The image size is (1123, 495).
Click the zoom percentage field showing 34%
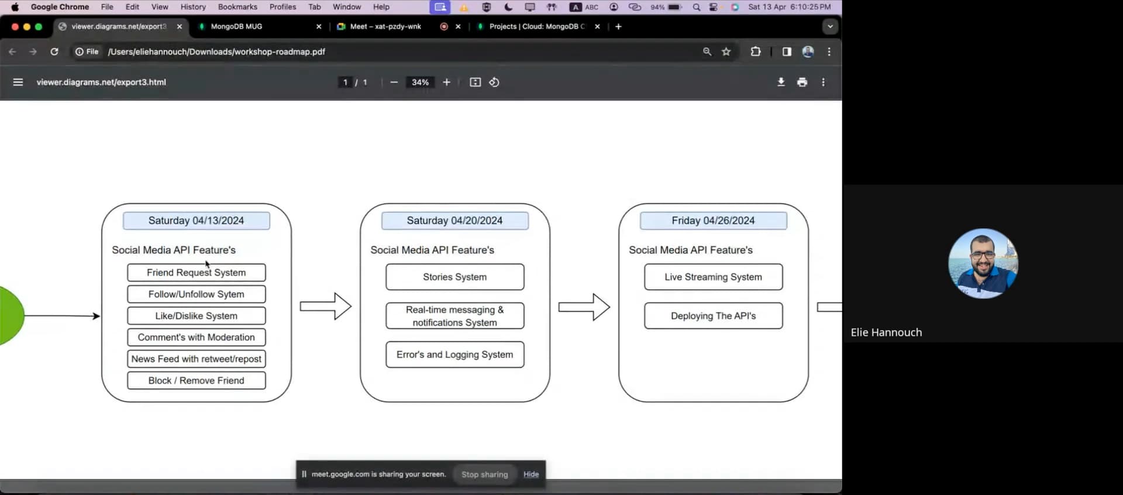pyautogui.click(x=420, y=82)
